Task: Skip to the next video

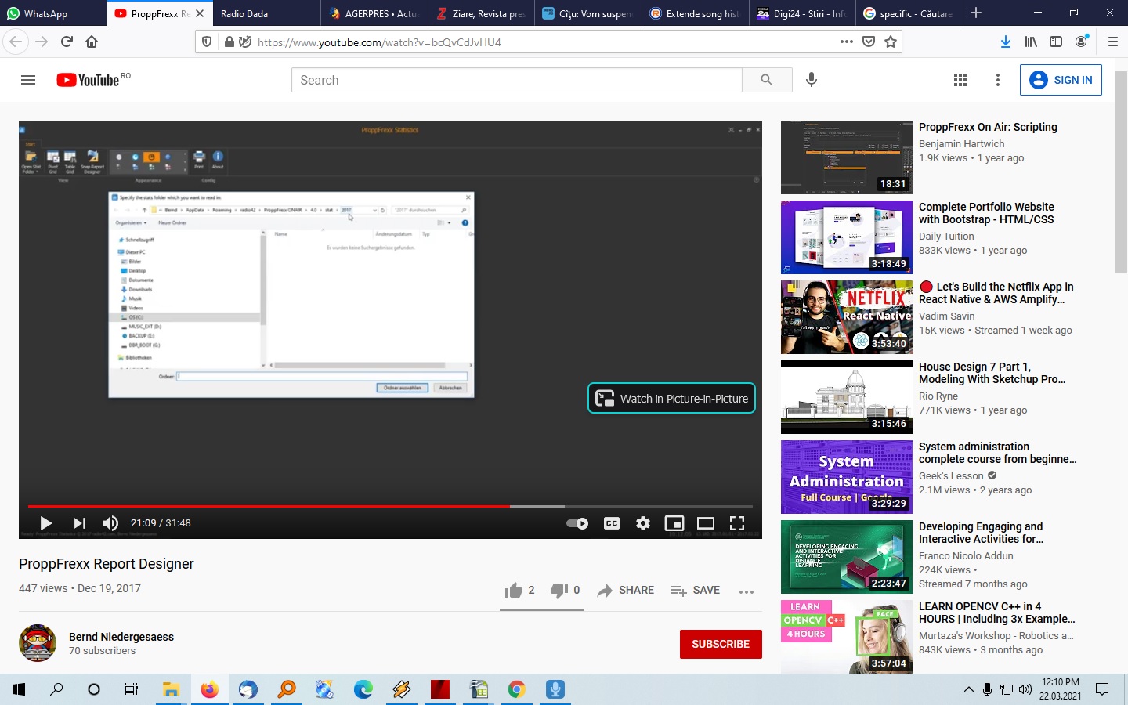Action: pos(79,523)
